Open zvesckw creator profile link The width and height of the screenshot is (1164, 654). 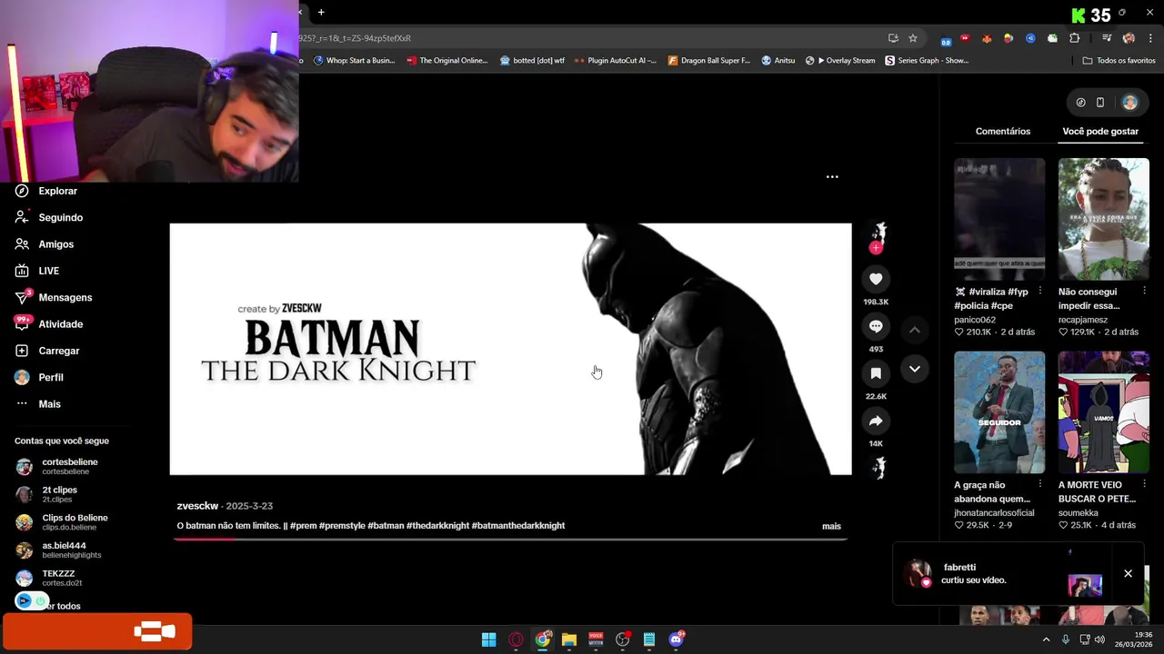pyautogui.click(x=197, y=506)
